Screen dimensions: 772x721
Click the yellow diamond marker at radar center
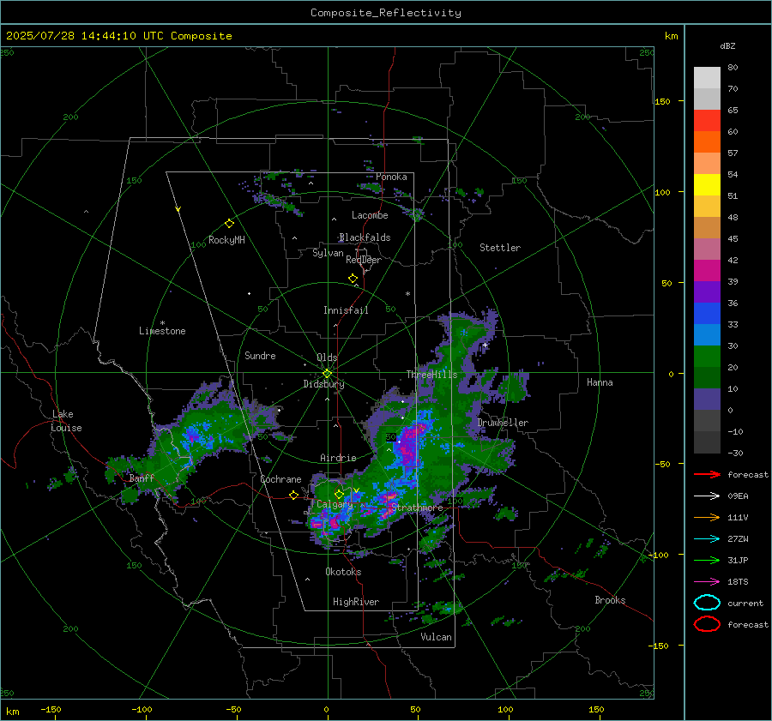point(327,374)
